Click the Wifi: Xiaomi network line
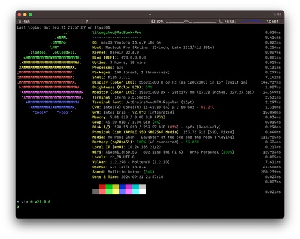The width and height of the screenshot is (300, 239). pyautogui.click(x=163, y=152)
